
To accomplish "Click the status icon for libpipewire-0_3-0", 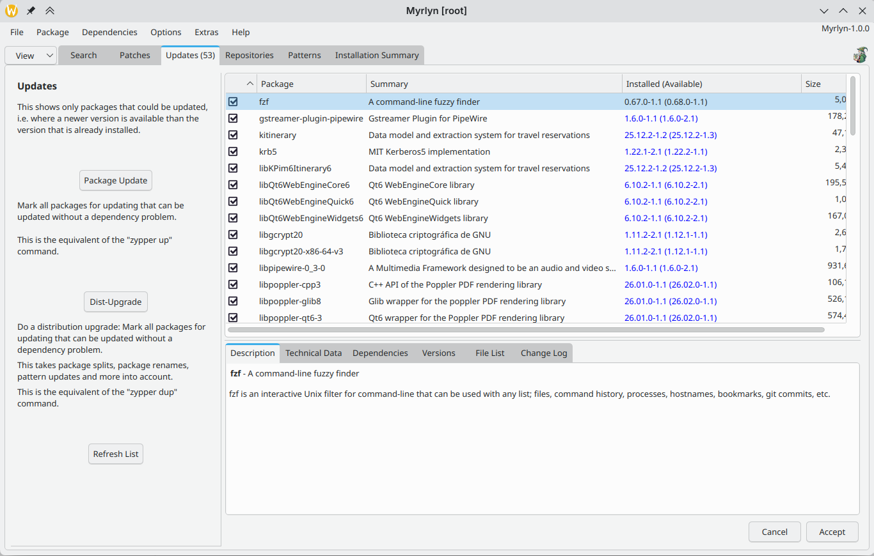I will [x=233, y=268].
